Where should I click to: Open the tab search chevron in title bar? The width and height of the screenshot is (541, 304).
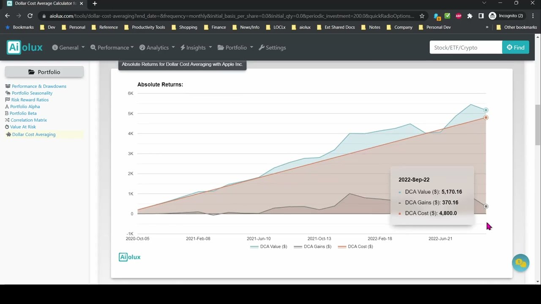(484, 3)
